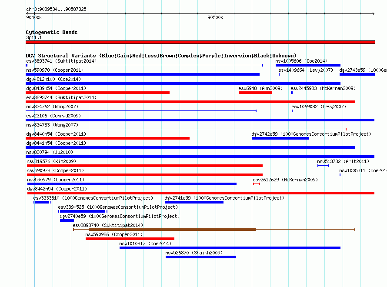Click esv3893744 (Suktitipat2014) label
387x287 pixels.
pos(61,97)
